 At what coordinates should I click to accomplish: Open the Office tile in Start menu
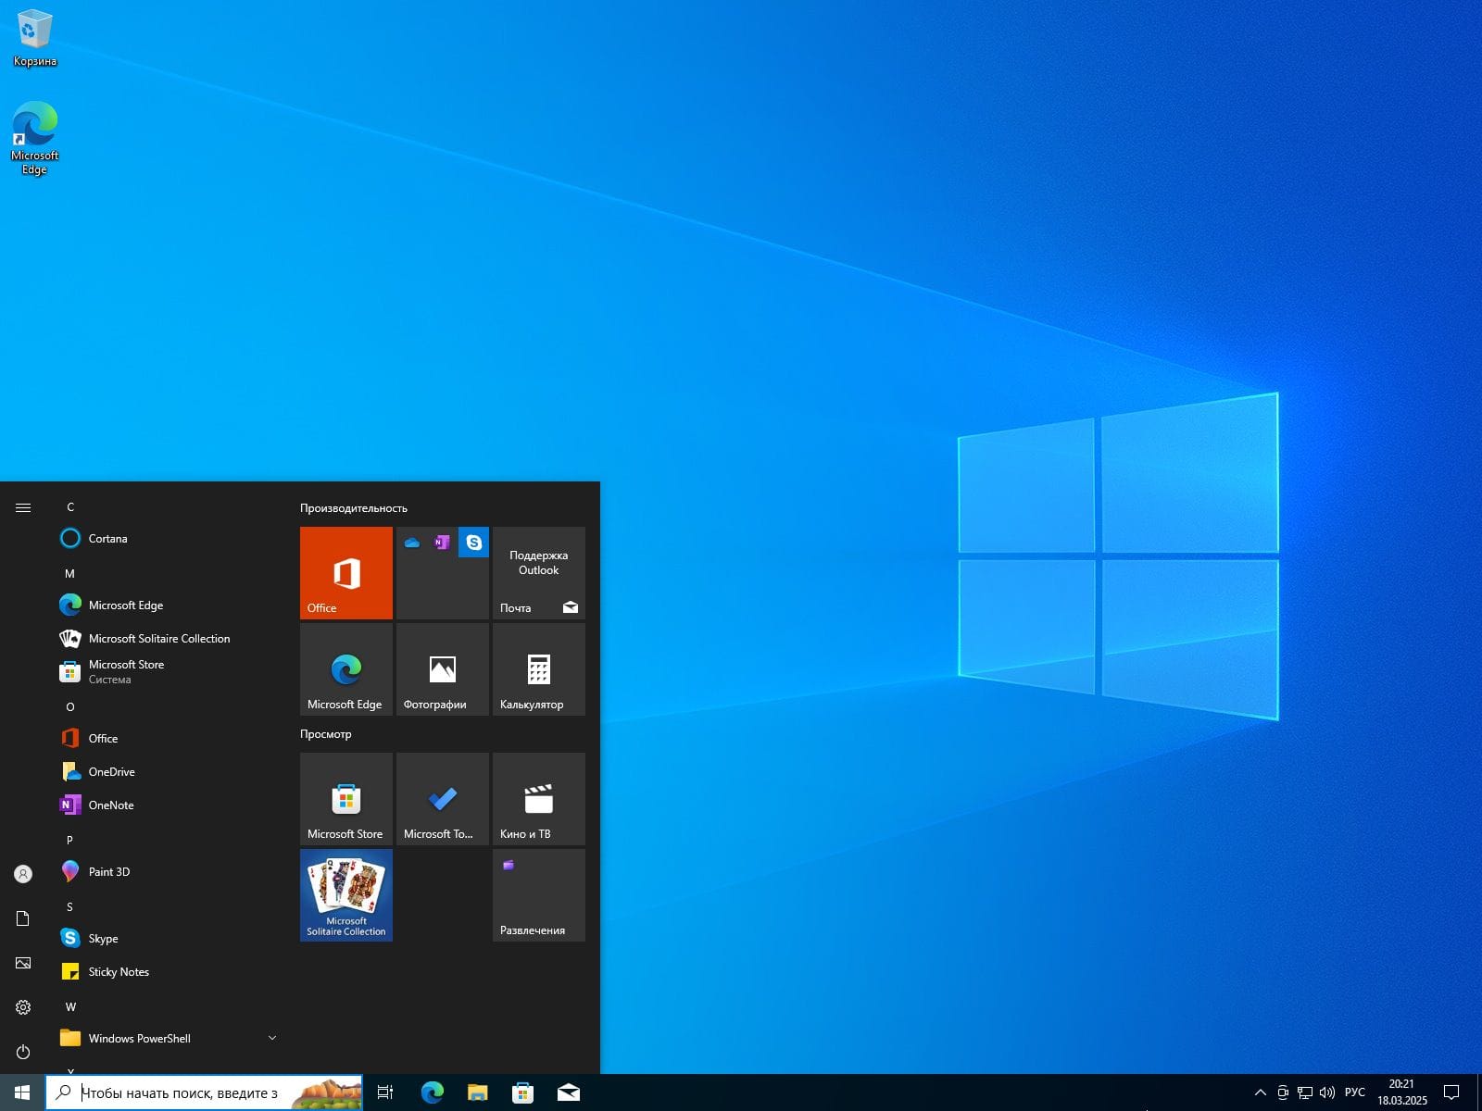point(345,572)
